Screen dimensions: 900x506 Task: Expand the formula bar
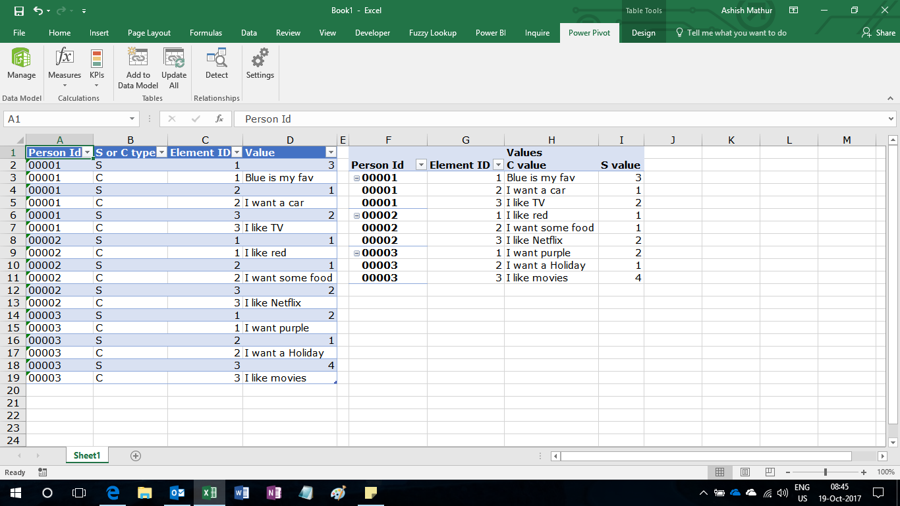pos(891,119)
